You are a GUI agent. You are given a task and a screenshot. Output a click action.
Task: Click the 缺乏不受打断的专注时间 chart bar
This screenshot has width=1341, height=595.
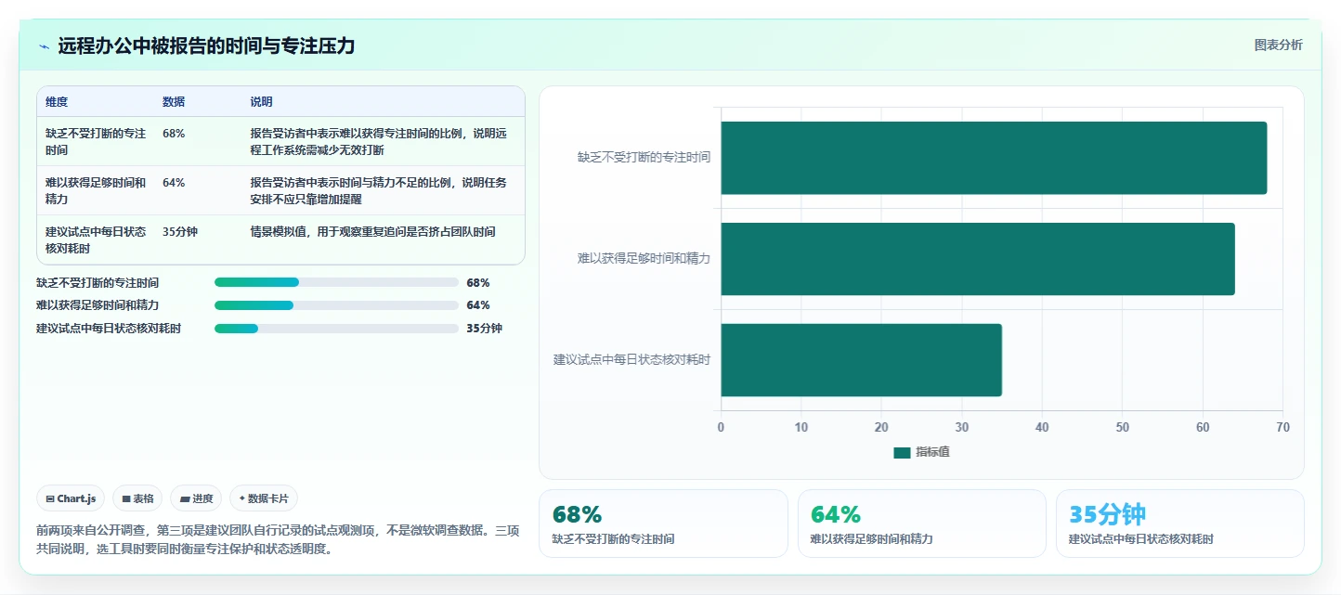coord(994,158)
